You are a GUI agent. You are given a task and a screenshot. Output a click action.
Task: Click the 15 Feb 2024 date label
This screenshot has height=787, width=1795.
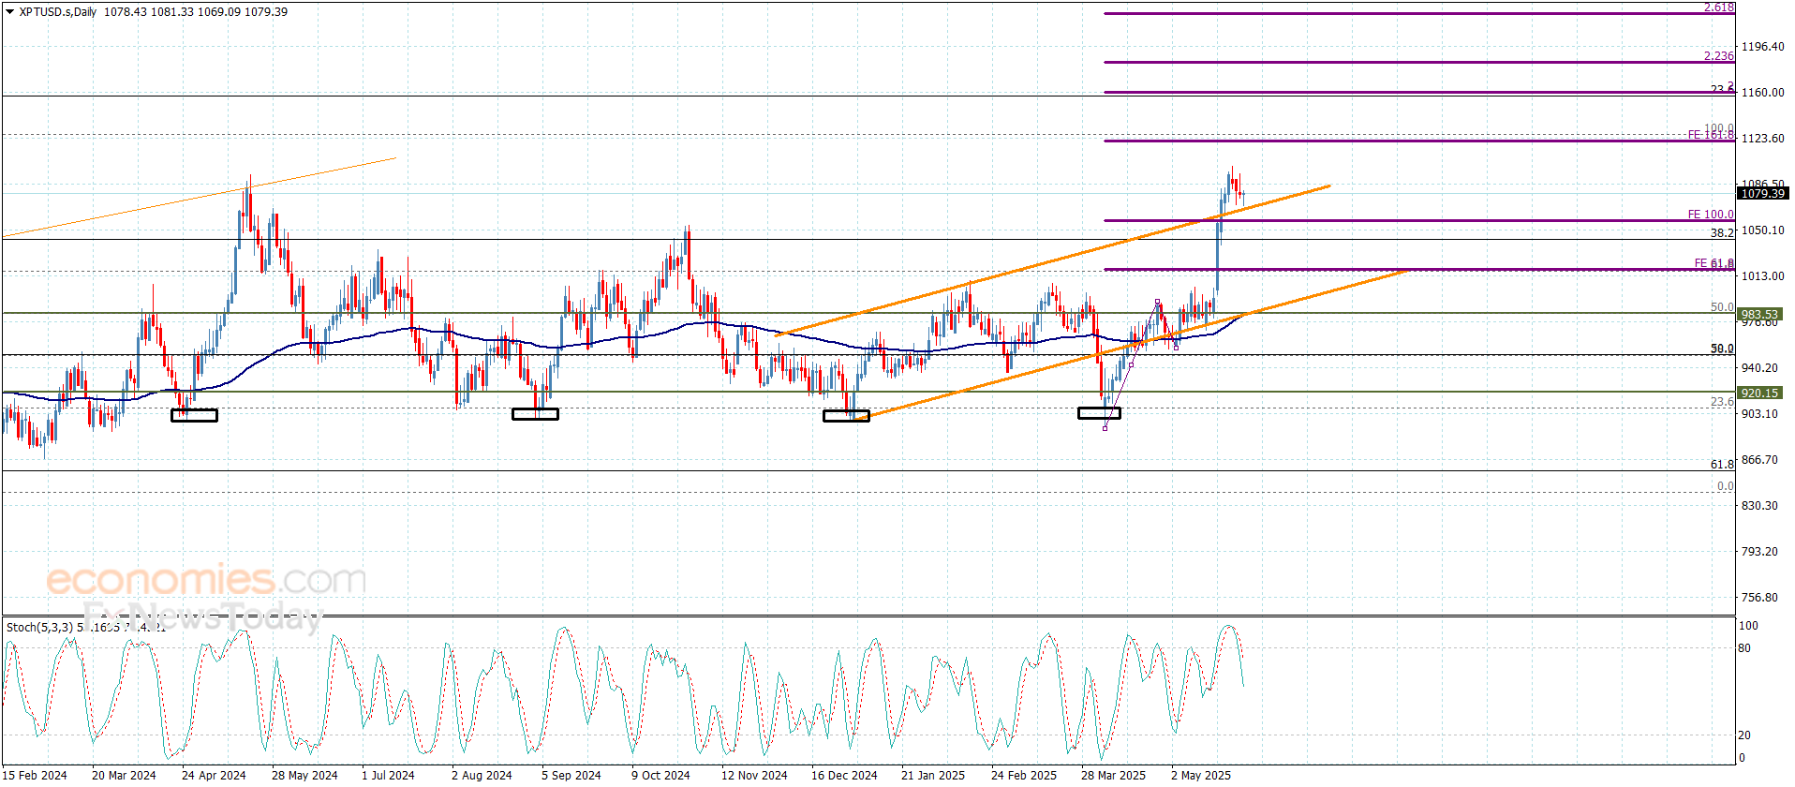(36, 776)
